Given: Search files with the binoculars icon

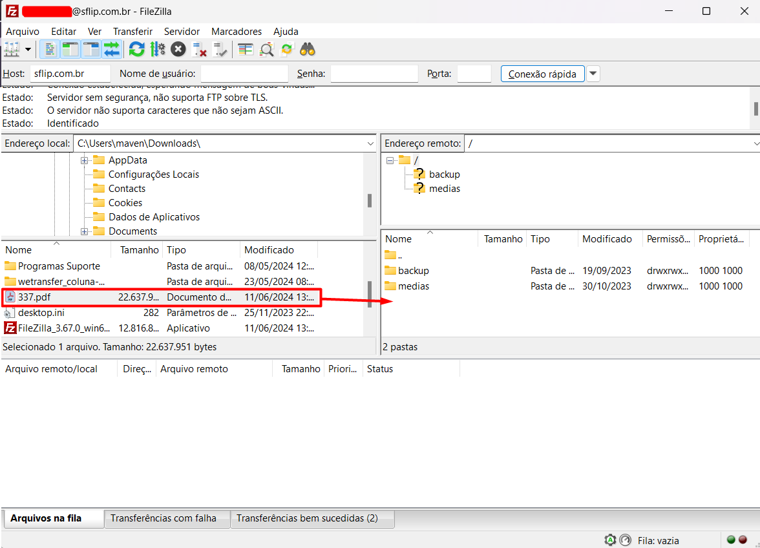Looking at the screenshot, I should [308, 49].
